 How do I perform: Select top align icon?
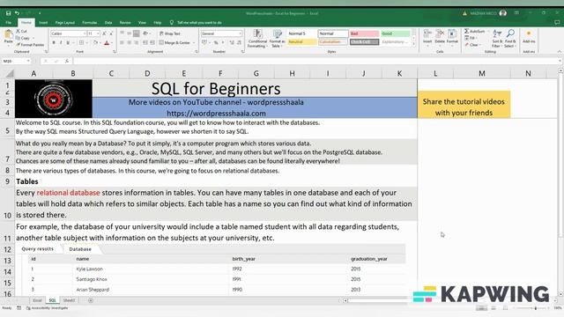click(x=122, y=33)
